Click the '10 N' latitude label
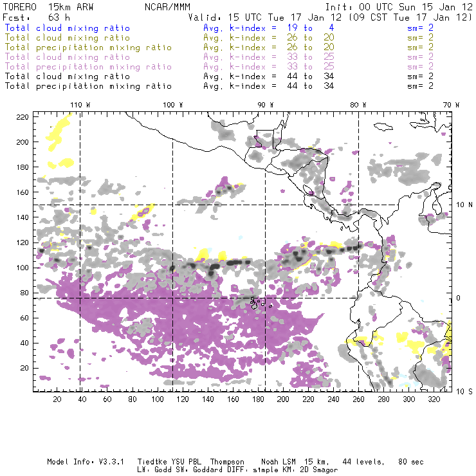Image resolution: width=476 pixels, height=476 pixels. point(464,205)
